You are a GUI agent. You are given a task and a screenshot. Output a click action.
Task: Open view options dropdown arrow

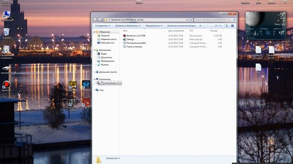220,26
